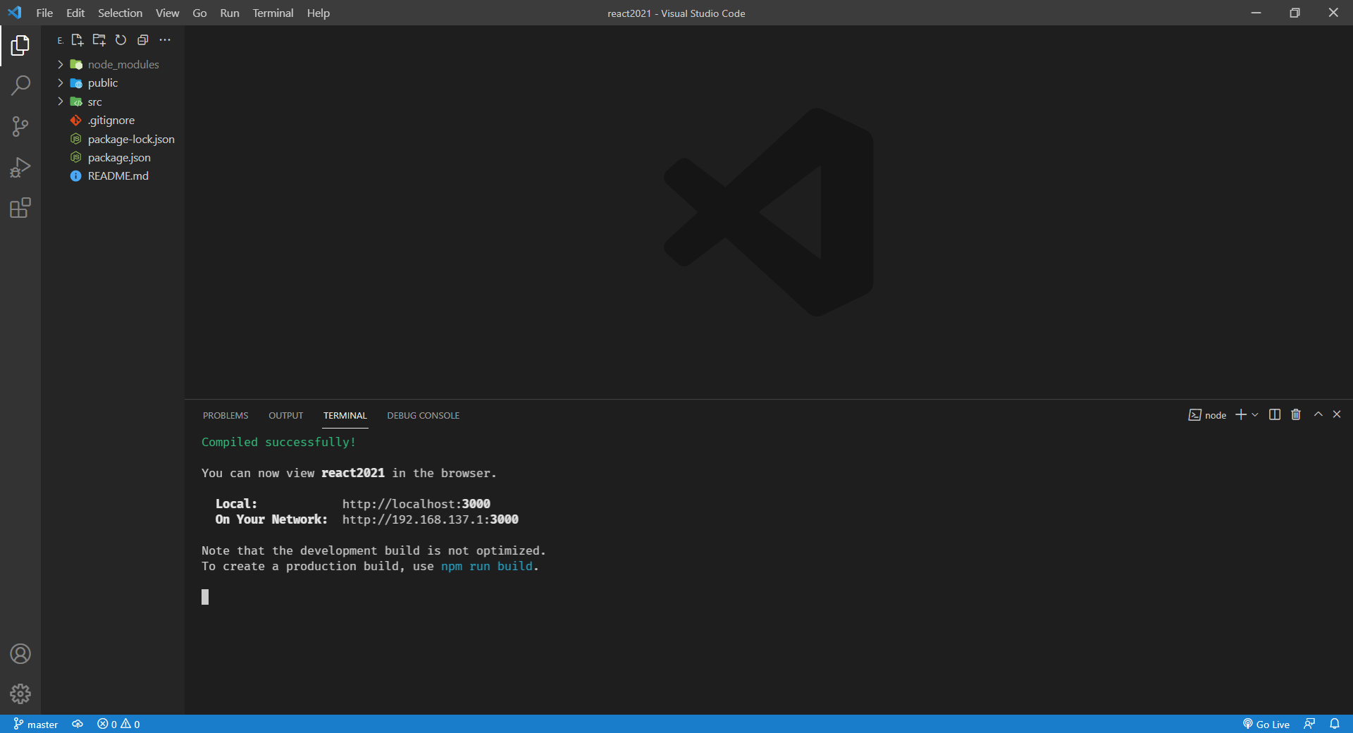
Task: Switch to the OUTPUT tab
Action: click(285, 416)
